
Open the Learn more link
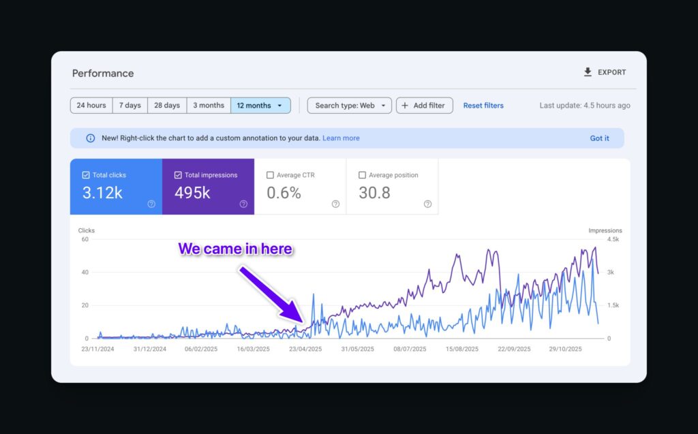coord(341,138)
